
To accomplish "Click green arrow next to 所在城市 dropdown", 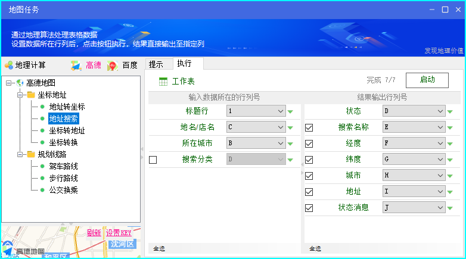I will point(290,143).
